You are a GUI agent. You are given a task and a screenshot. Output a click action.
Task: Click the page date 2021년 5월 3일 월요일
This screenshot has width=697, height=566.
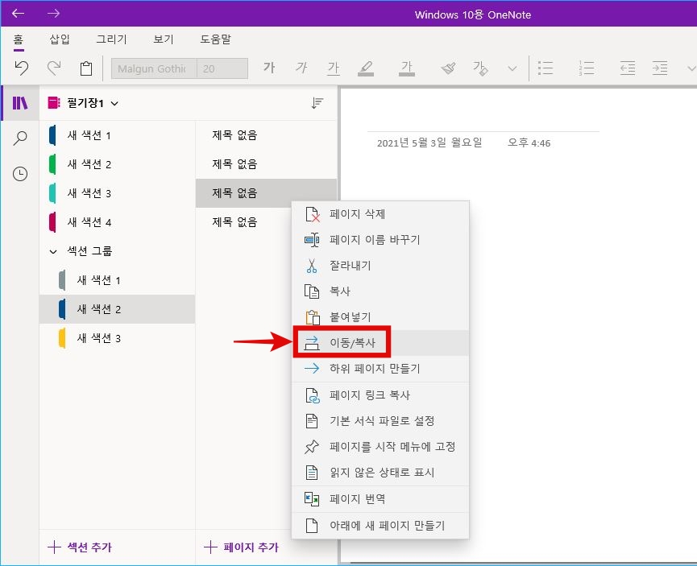(429, 143)
